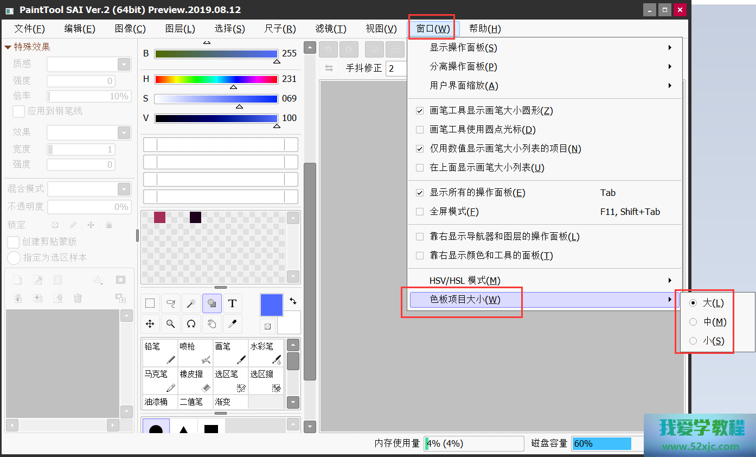Collapse the 特殊效果 panel section
756x457 pixels.
[x=8, y=47]
